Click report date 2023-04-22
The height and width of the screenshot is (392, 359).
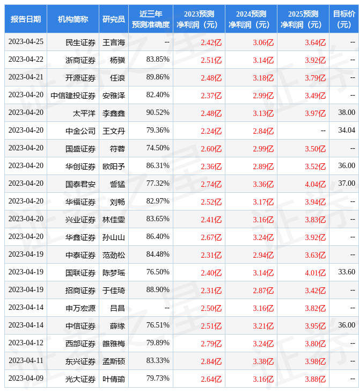[x=26, y=59]
